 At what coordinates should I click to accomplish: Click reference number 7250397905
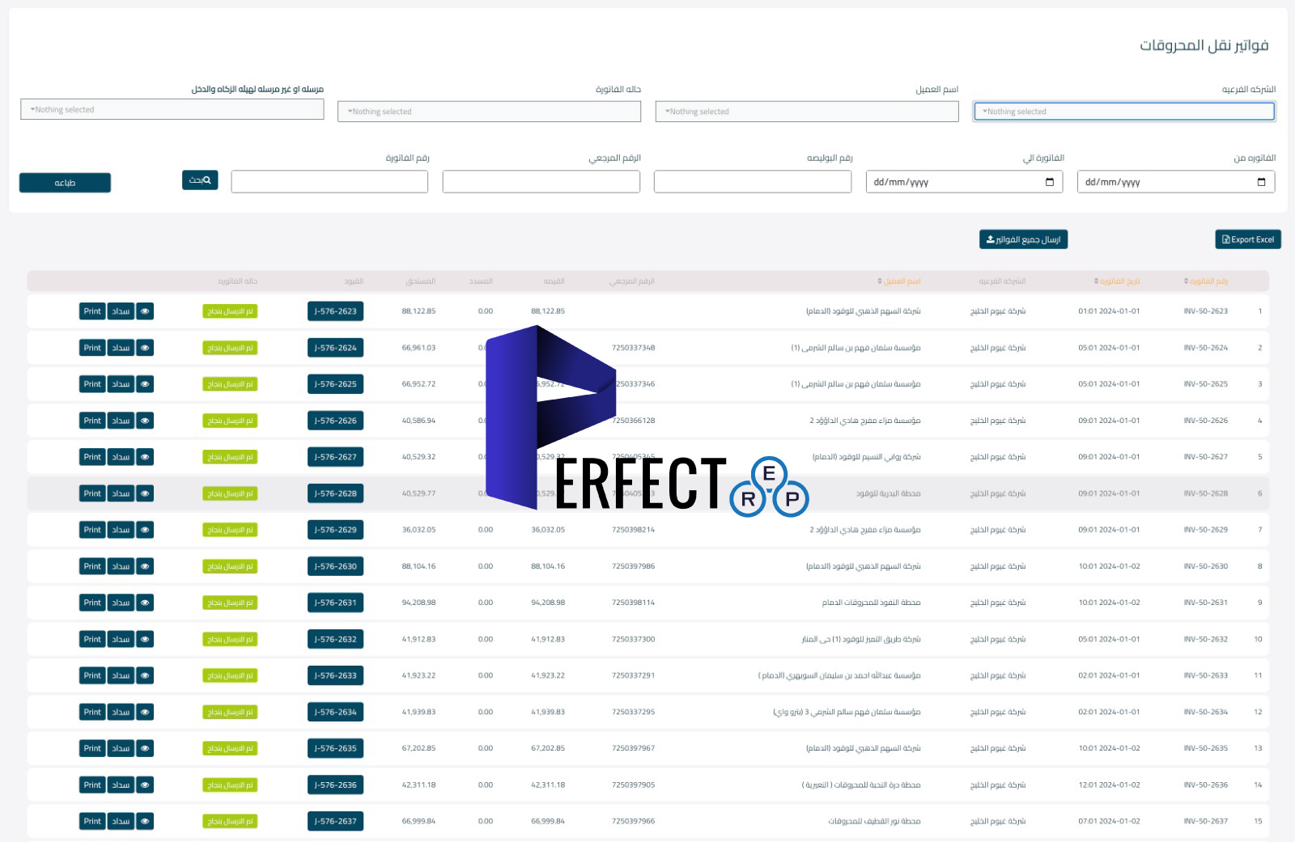(633, 785)
